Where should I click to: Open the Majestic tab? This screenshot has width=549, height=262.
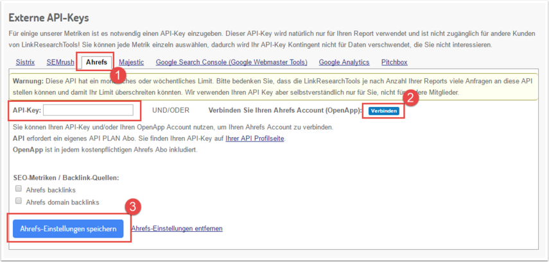(131, 62)
